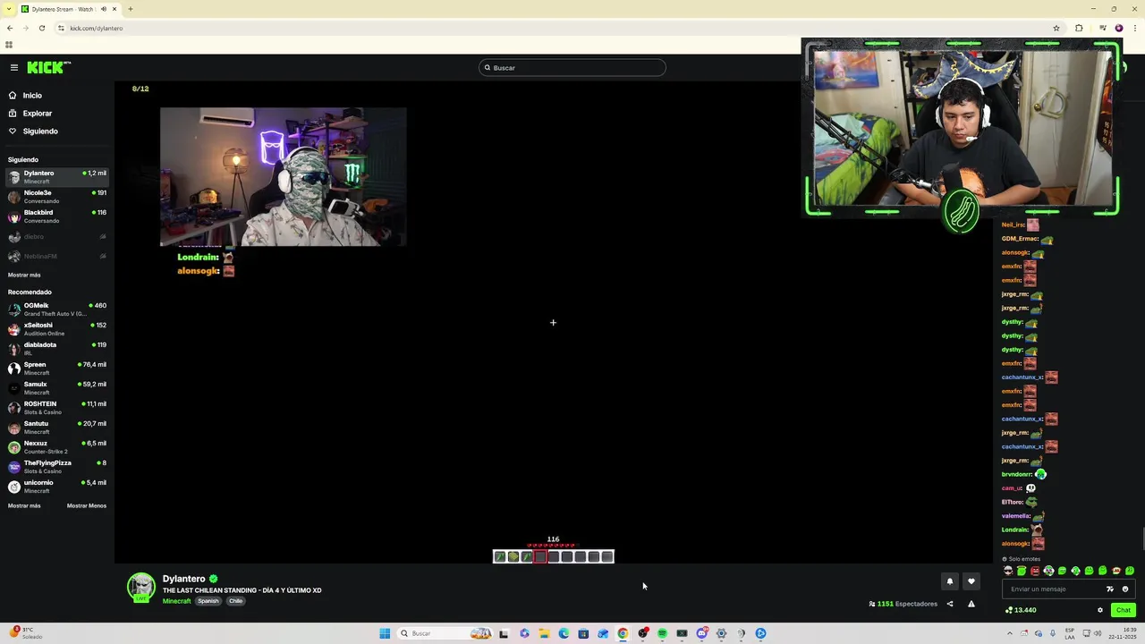Insert the sunglasses face quick emote
1145x644 pixels.
click(1008, 571)
